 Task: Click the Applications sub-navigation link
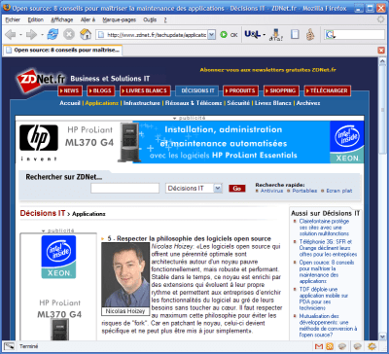[102, 103]
